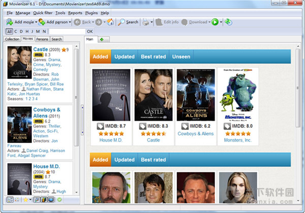This screenshot has height=213, width=305.
Task: Go to the Home page icon
Action: click(x=110, y=22)
